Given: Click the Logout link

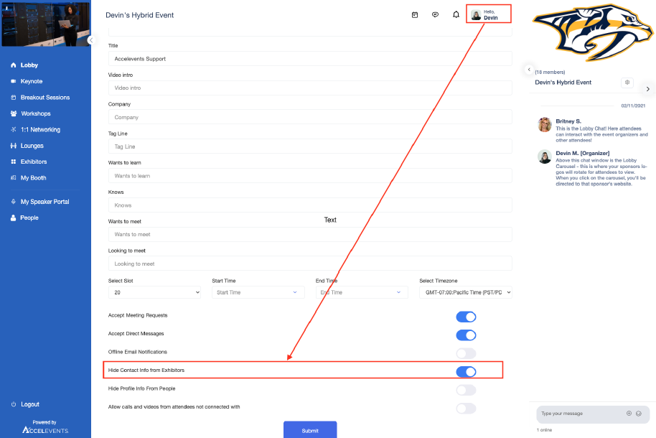Looking at the screenshot, I should [29, 404].
